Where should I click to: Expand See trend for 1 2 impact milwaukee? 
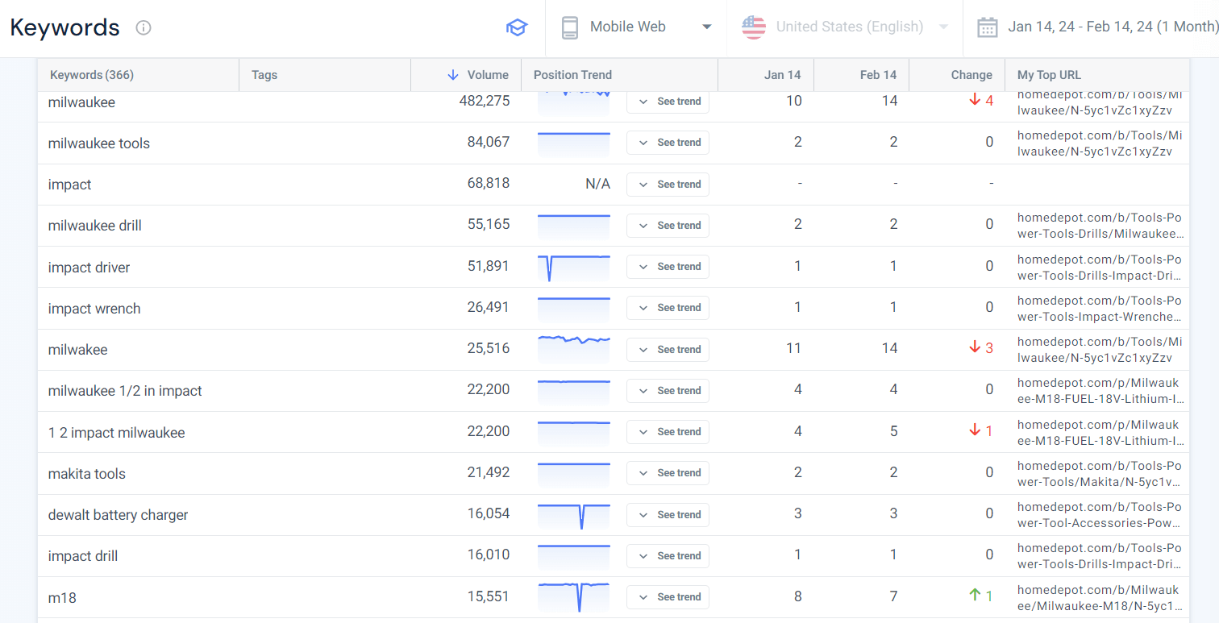(668, 432)
